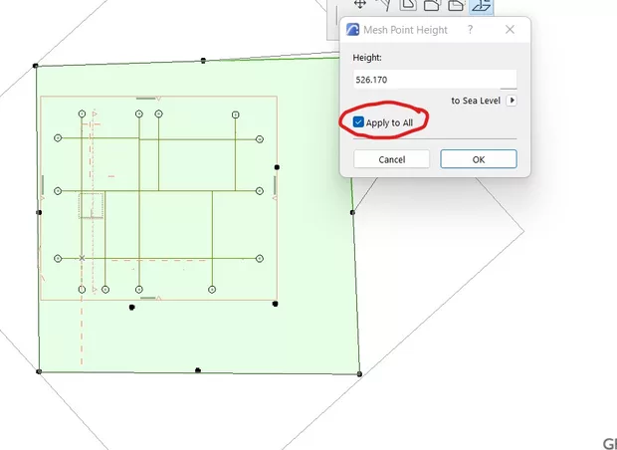Select the dotted square object in plan
The image size is (617, 450).
pos(92,205)
